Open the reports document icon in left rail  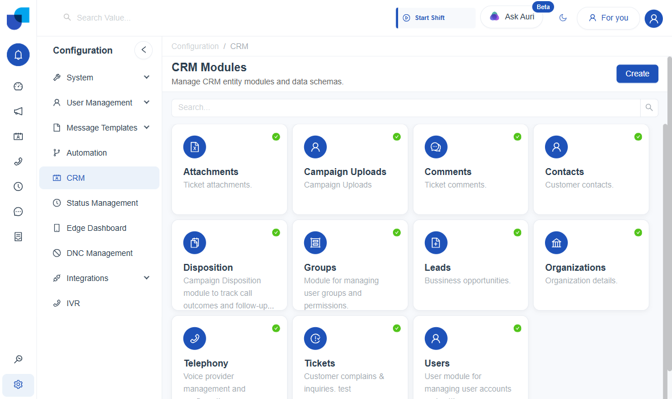coord(18,237)
